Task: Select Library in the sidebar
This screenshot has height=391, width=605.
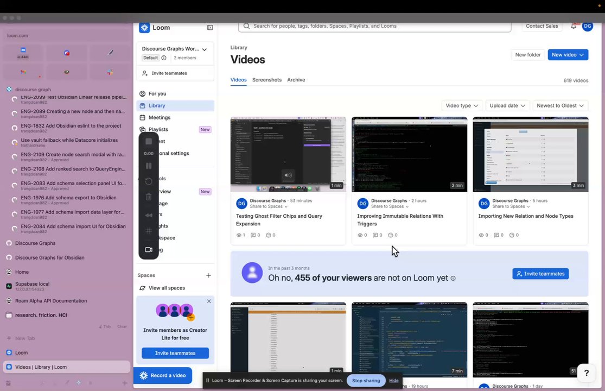Action: [x=175, y=106]
